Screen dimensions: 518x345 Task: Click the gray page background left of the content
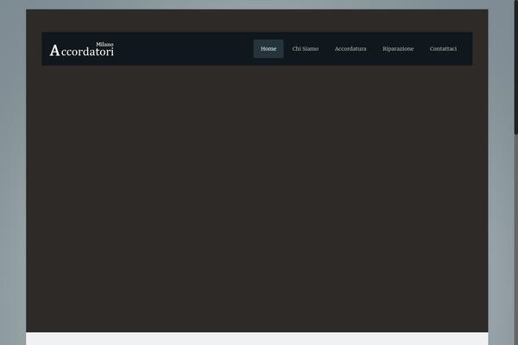pos(12,172)
